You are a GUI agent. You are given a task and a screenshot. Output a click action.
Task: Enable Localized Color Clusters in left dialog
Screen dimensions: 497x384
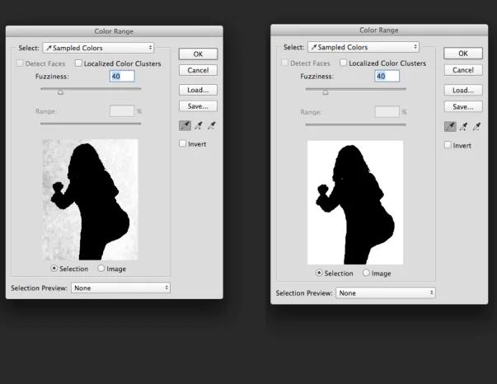click(79, 63)
